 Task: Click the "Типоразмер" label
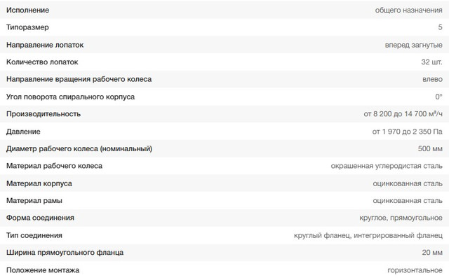click(28, 27)
